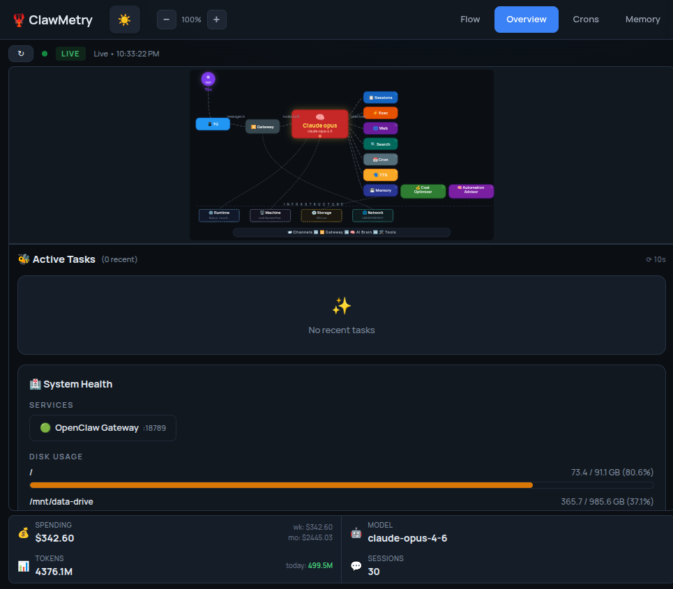Select the You user avatar node
673x589 pixels.
coord(208,79)
